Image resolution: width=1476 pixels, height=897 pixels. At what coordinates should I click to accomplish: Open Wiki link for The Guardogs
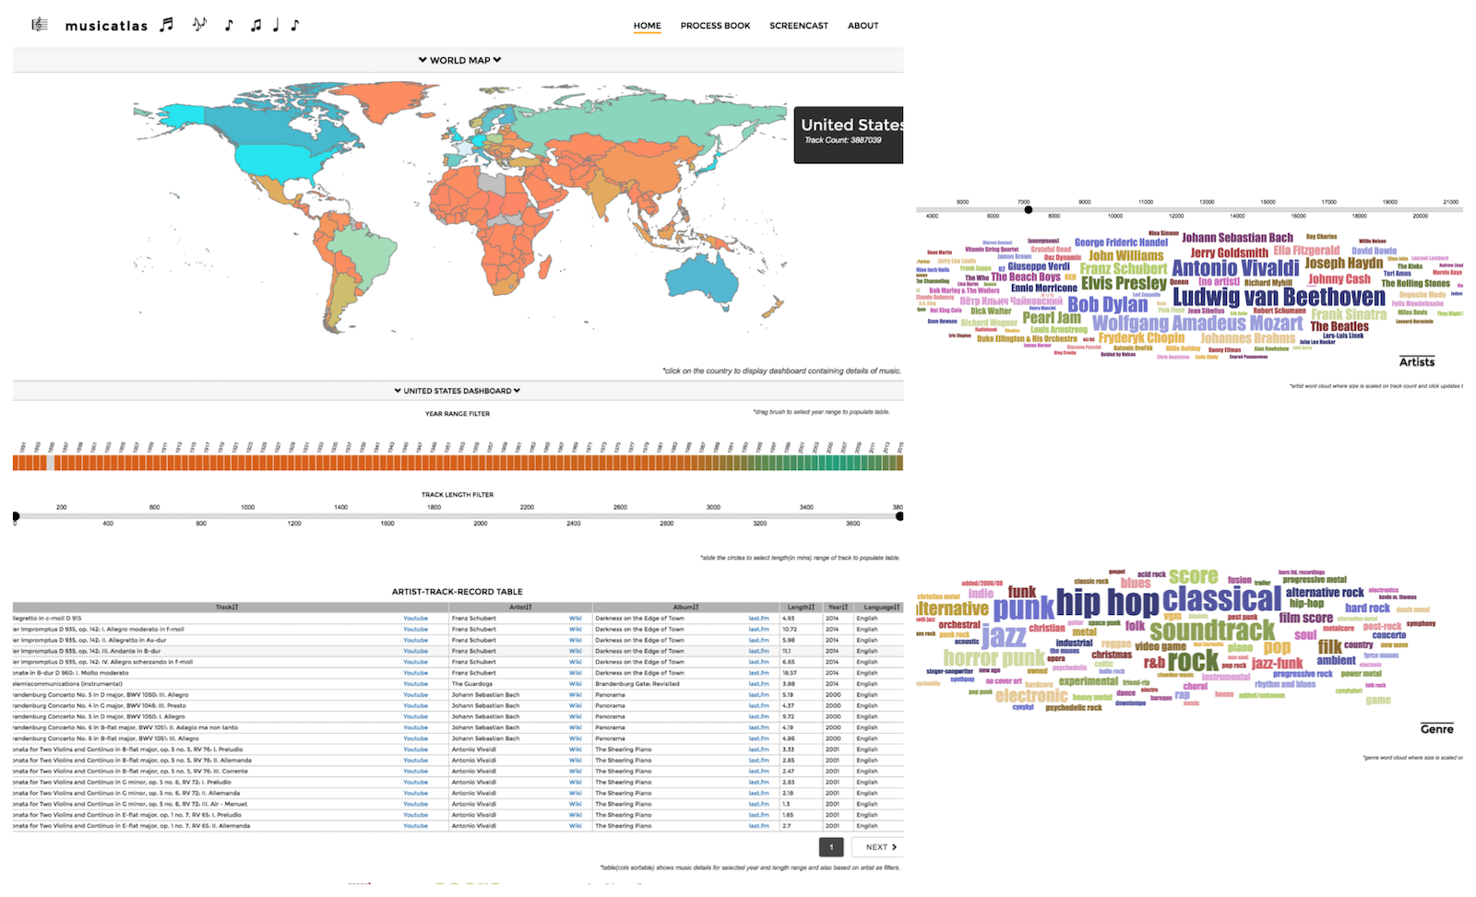click(x=575, y=684)
